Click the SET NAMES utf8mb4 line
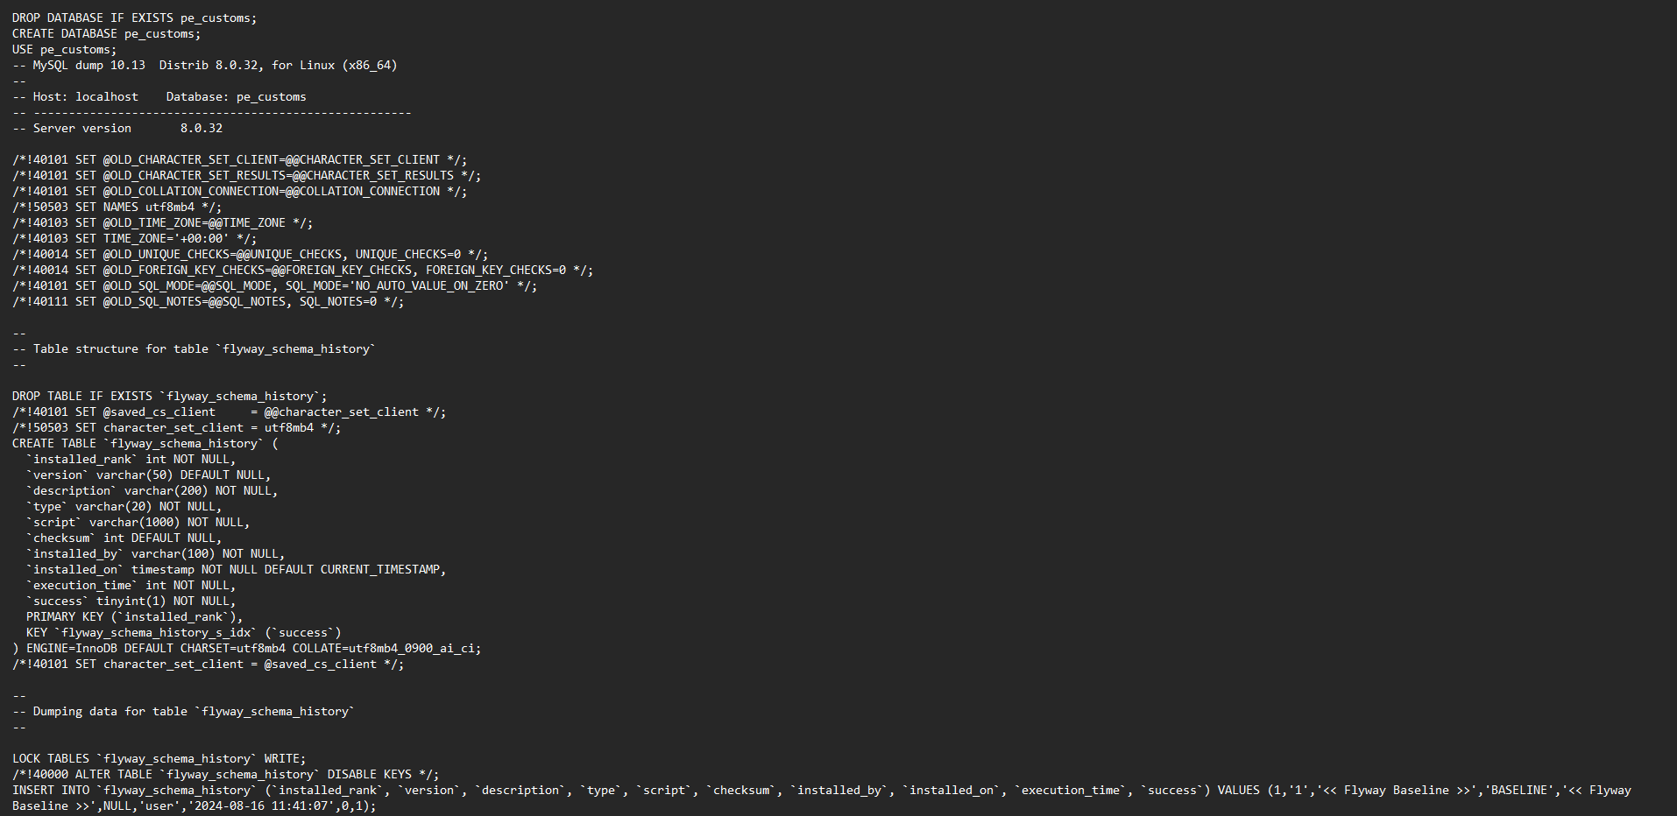This screenshot has height=816, width=1677. pos(117,207)
